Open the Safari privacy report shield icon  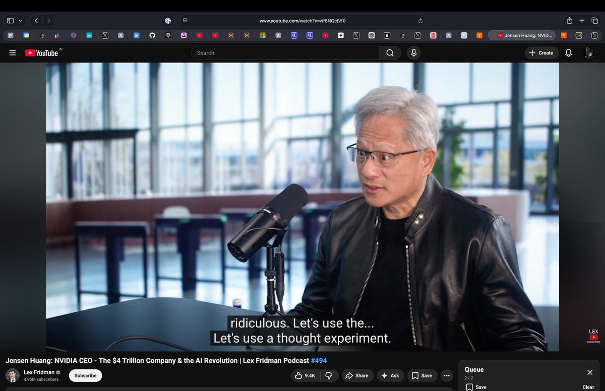click(168, 21)
